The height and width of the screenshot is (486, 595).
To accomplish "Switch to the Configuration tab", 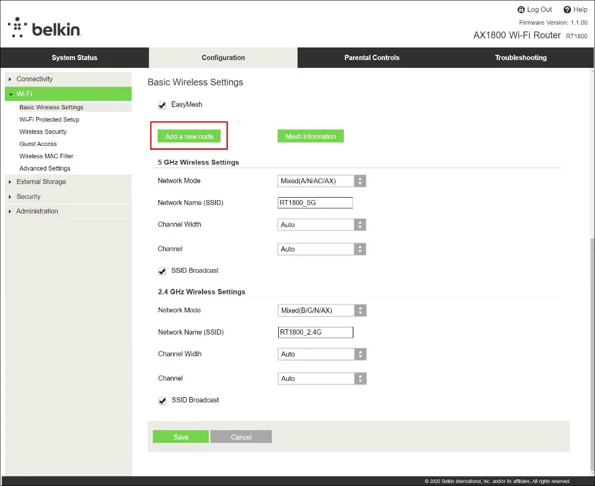I will pos(223,58).
